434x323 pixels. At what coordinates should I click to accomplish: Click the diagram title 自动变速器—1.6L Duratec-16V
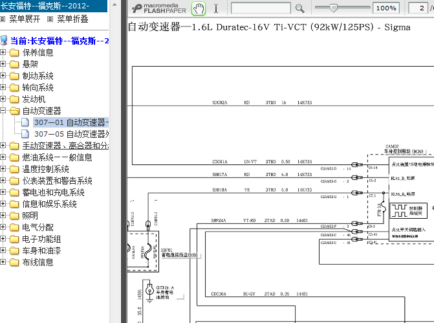pos(269,27)
